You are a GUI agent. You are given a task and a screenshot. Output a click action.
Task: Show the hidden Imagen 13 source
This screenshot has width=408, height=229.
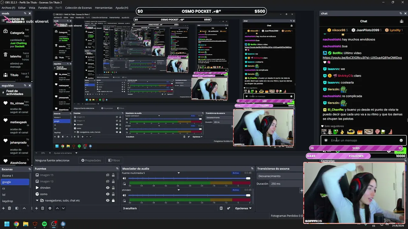coord(108,181)
